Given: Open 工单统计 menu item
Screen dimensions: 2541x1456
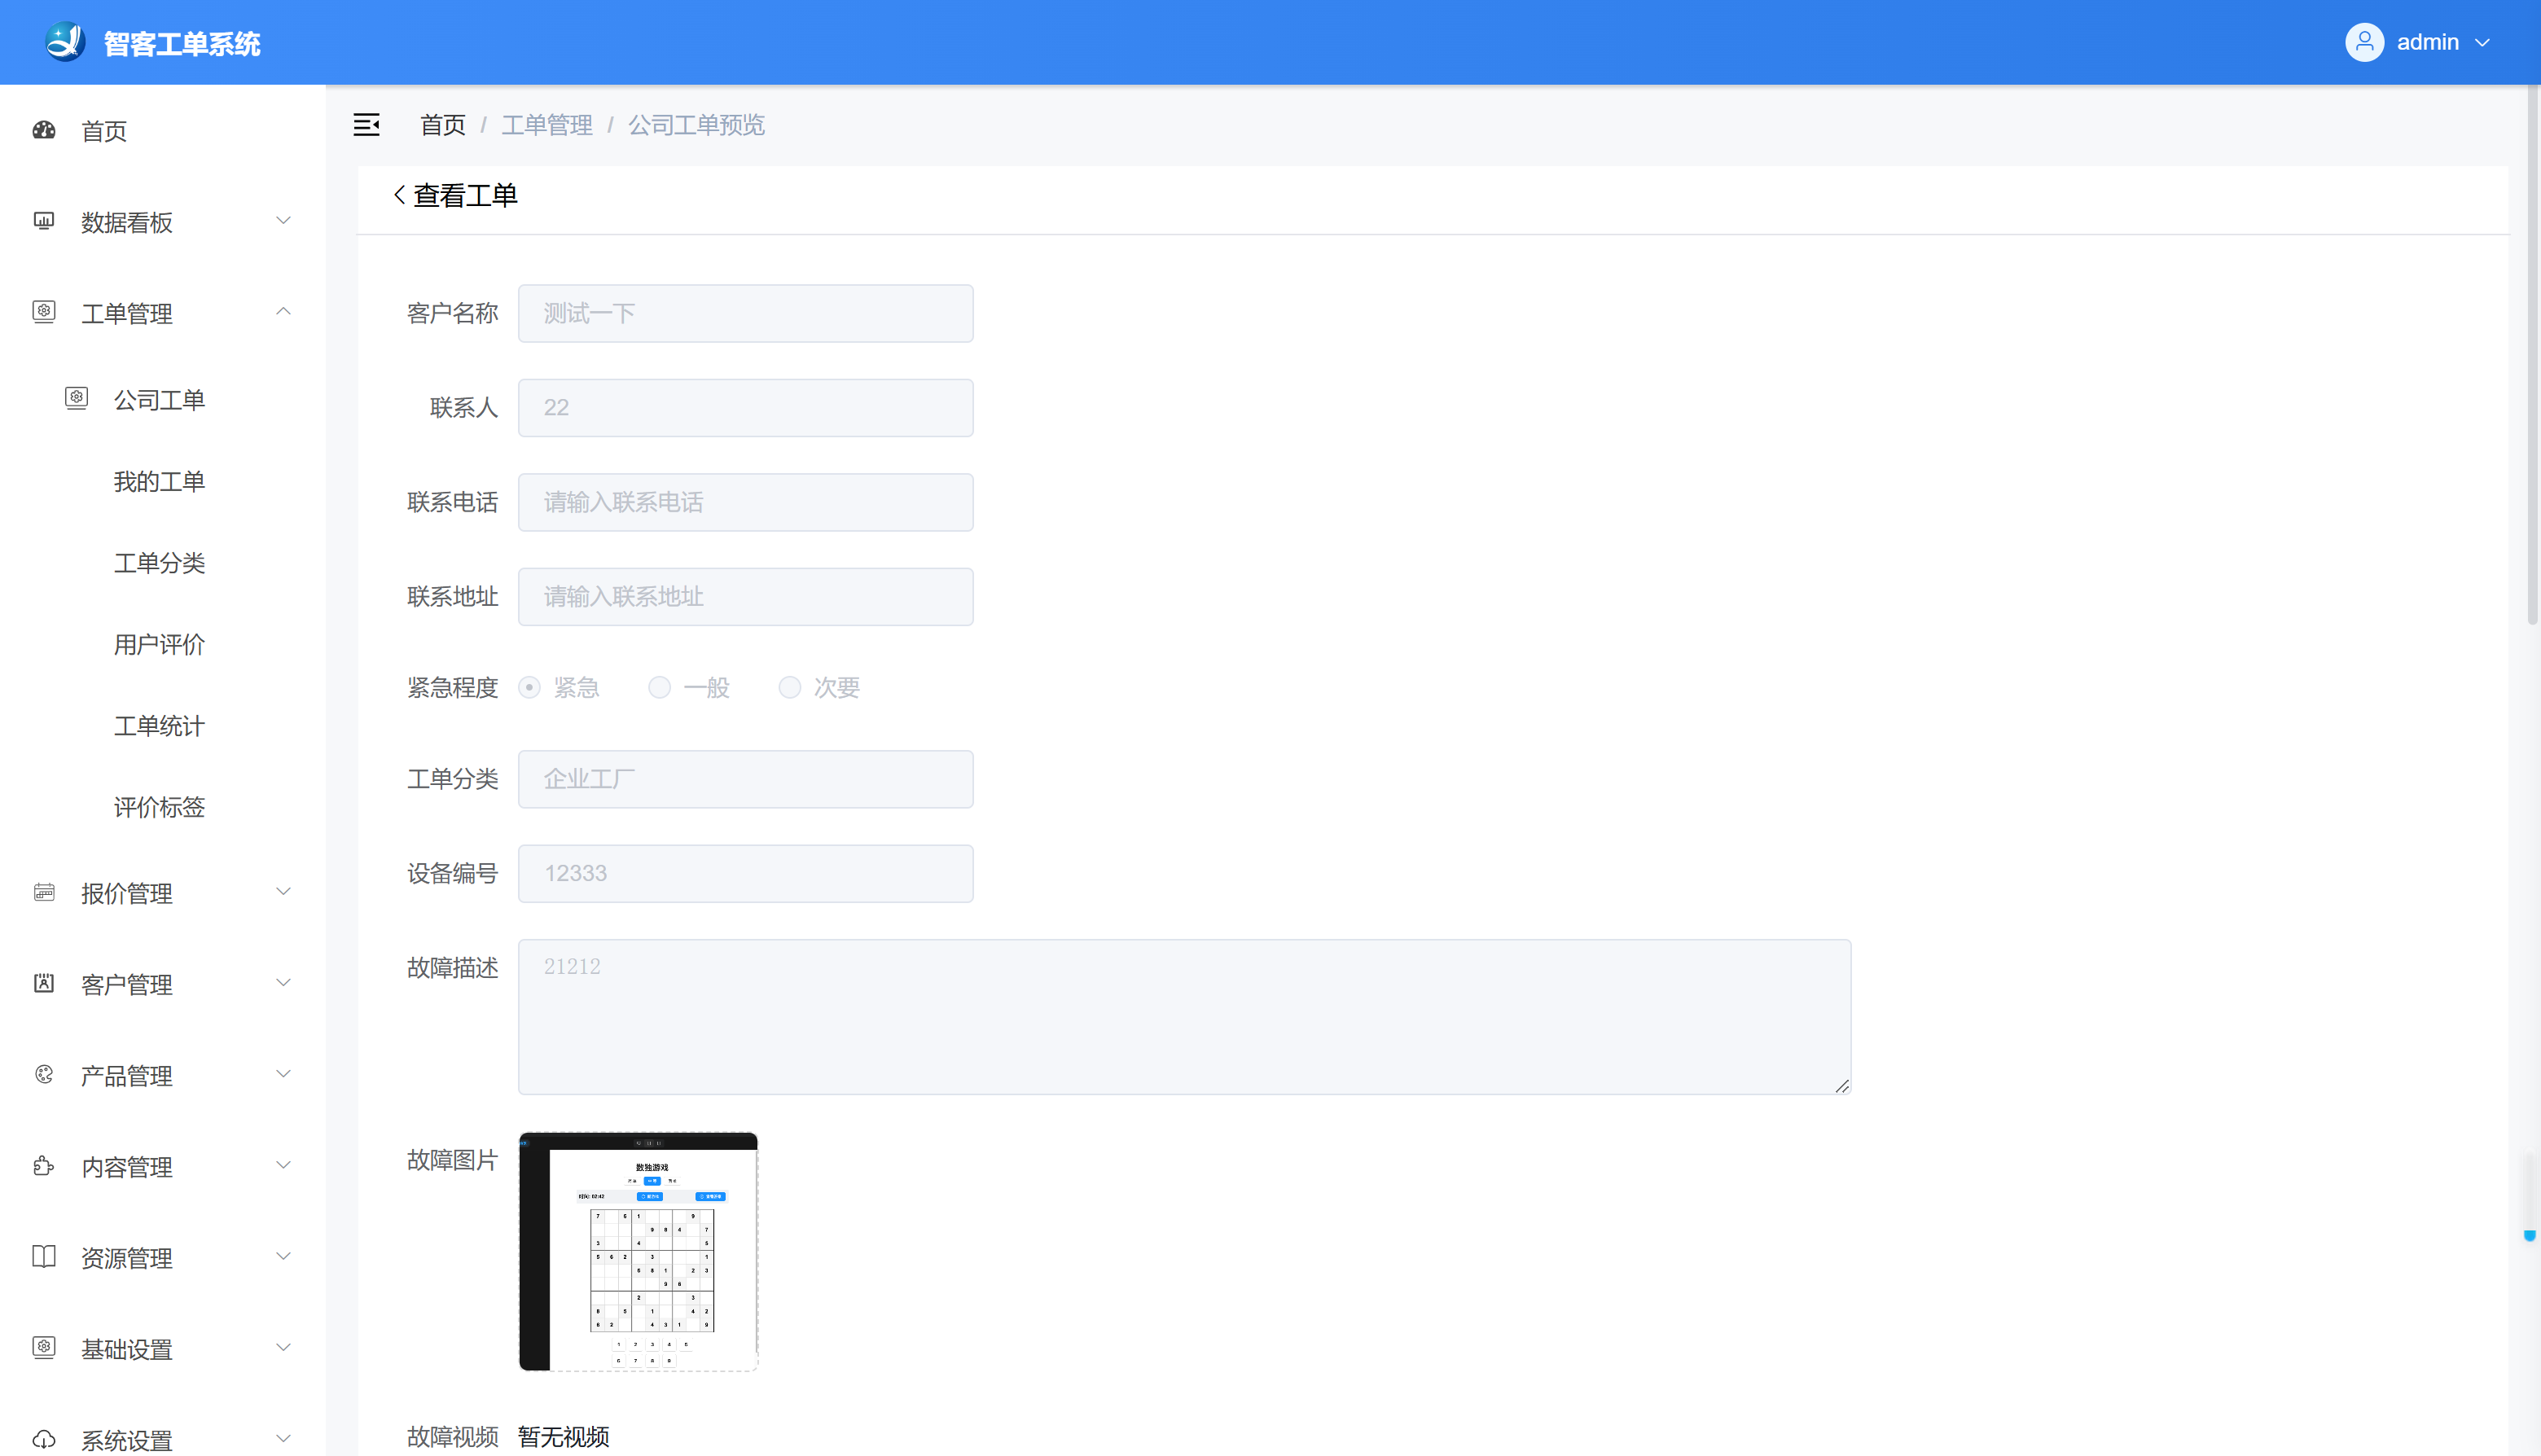Looking at the screenshot, I should [159, 726].
